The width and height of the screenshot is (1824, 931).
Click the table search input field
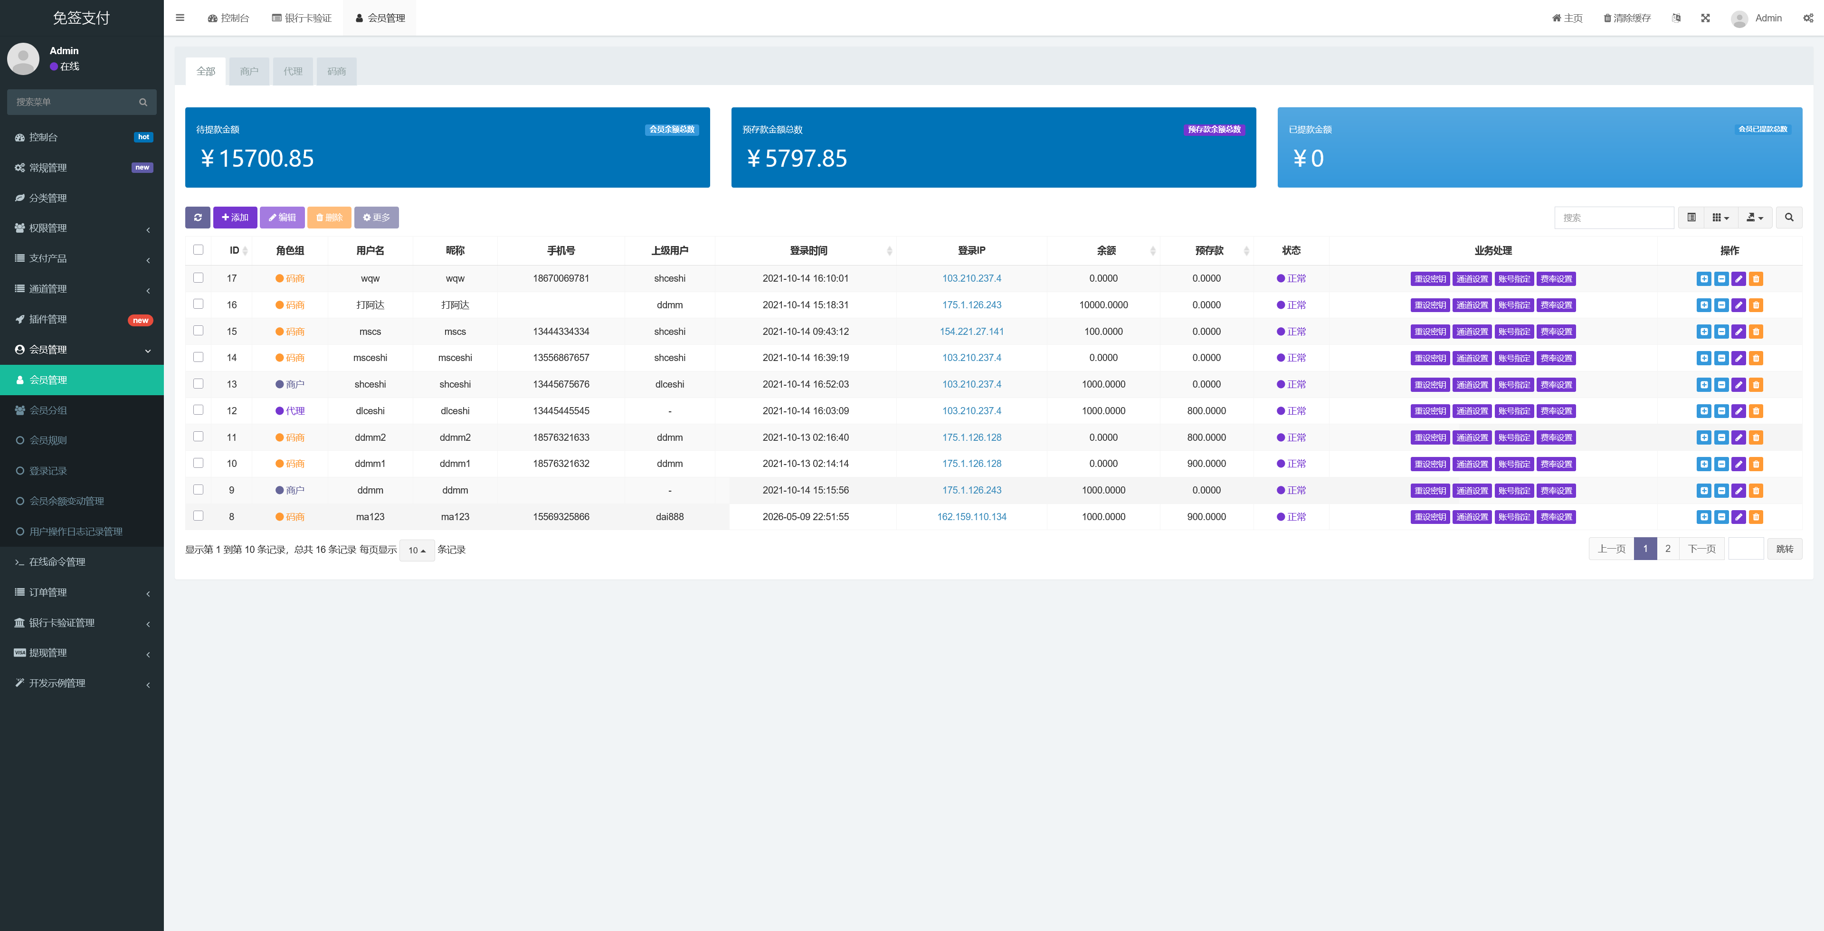pos(1614,218)
